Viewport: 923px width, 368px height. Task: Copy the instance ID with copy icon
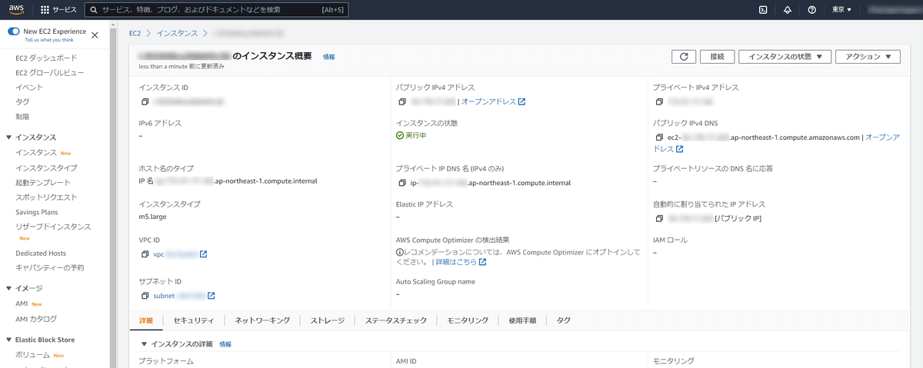[x=144, y=101]
